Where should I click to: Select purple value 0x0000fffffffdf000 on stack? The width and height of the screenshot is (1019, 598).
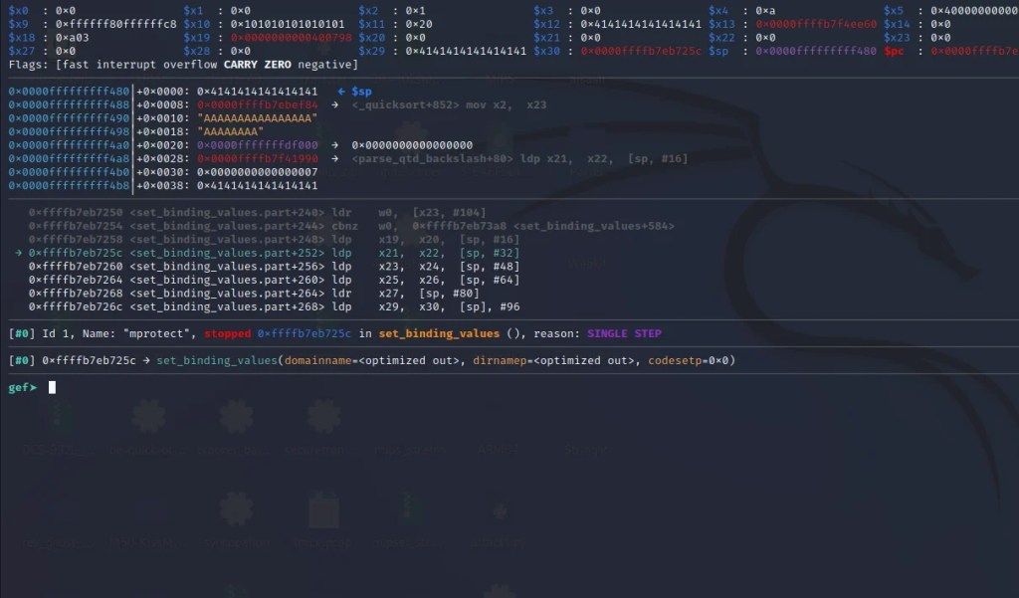pyautogui.click(x=258, y=145)
